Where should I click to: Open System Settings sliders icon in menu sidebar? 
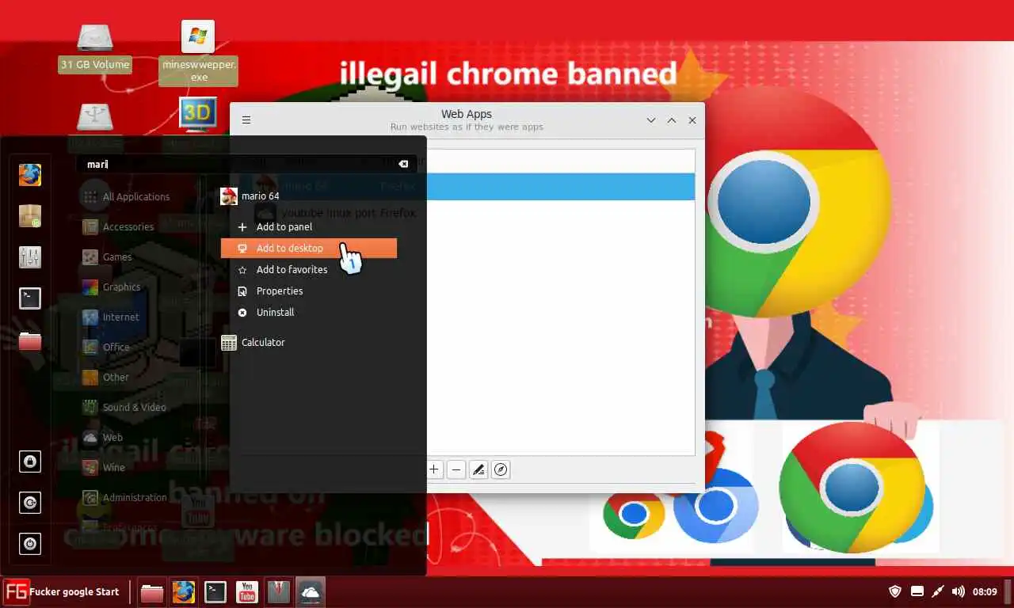30,256
